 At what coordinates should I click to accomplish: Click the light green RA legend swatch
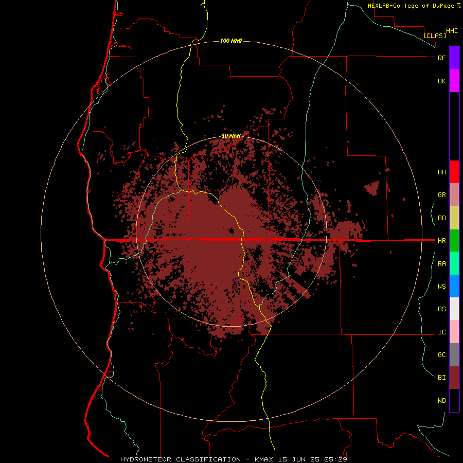(454, 263)
